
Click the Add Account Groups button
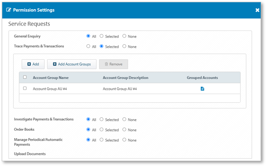pyautogui.click(x=72, y=64)
